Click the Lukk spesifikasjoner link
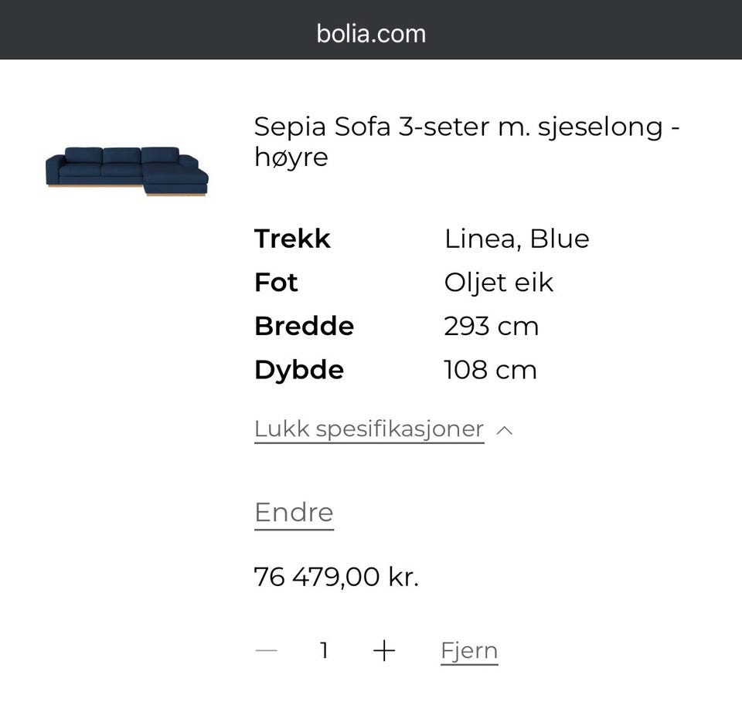This screenshot has height=705, width=742. point(369,429)
